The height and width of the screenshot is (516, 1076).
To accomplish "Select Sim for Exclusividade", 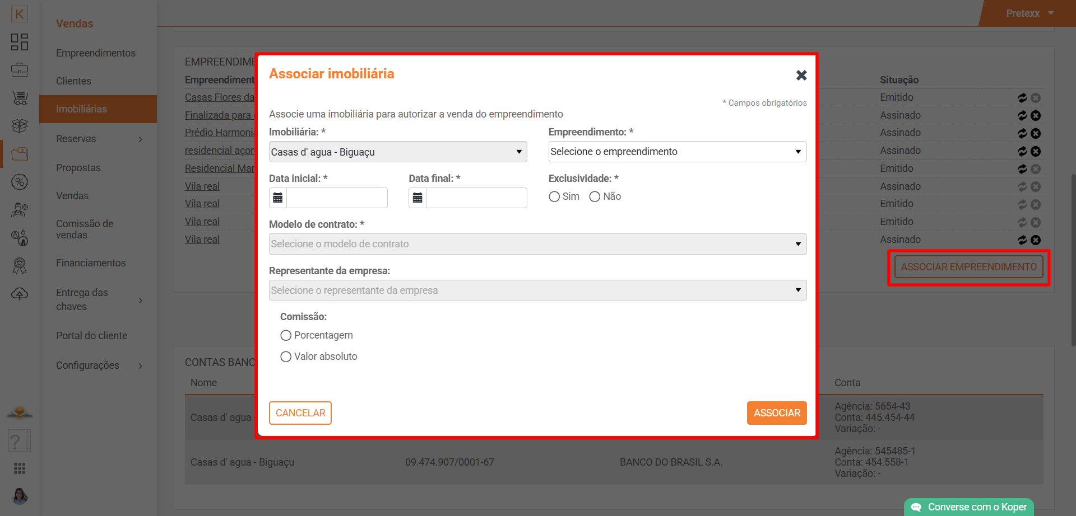I will (554, 197).
